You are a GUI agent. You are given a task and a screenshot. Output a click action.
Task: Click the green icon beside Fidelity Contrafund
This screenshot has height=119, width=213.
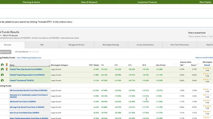pyautogui.click(x=2, y=80)
